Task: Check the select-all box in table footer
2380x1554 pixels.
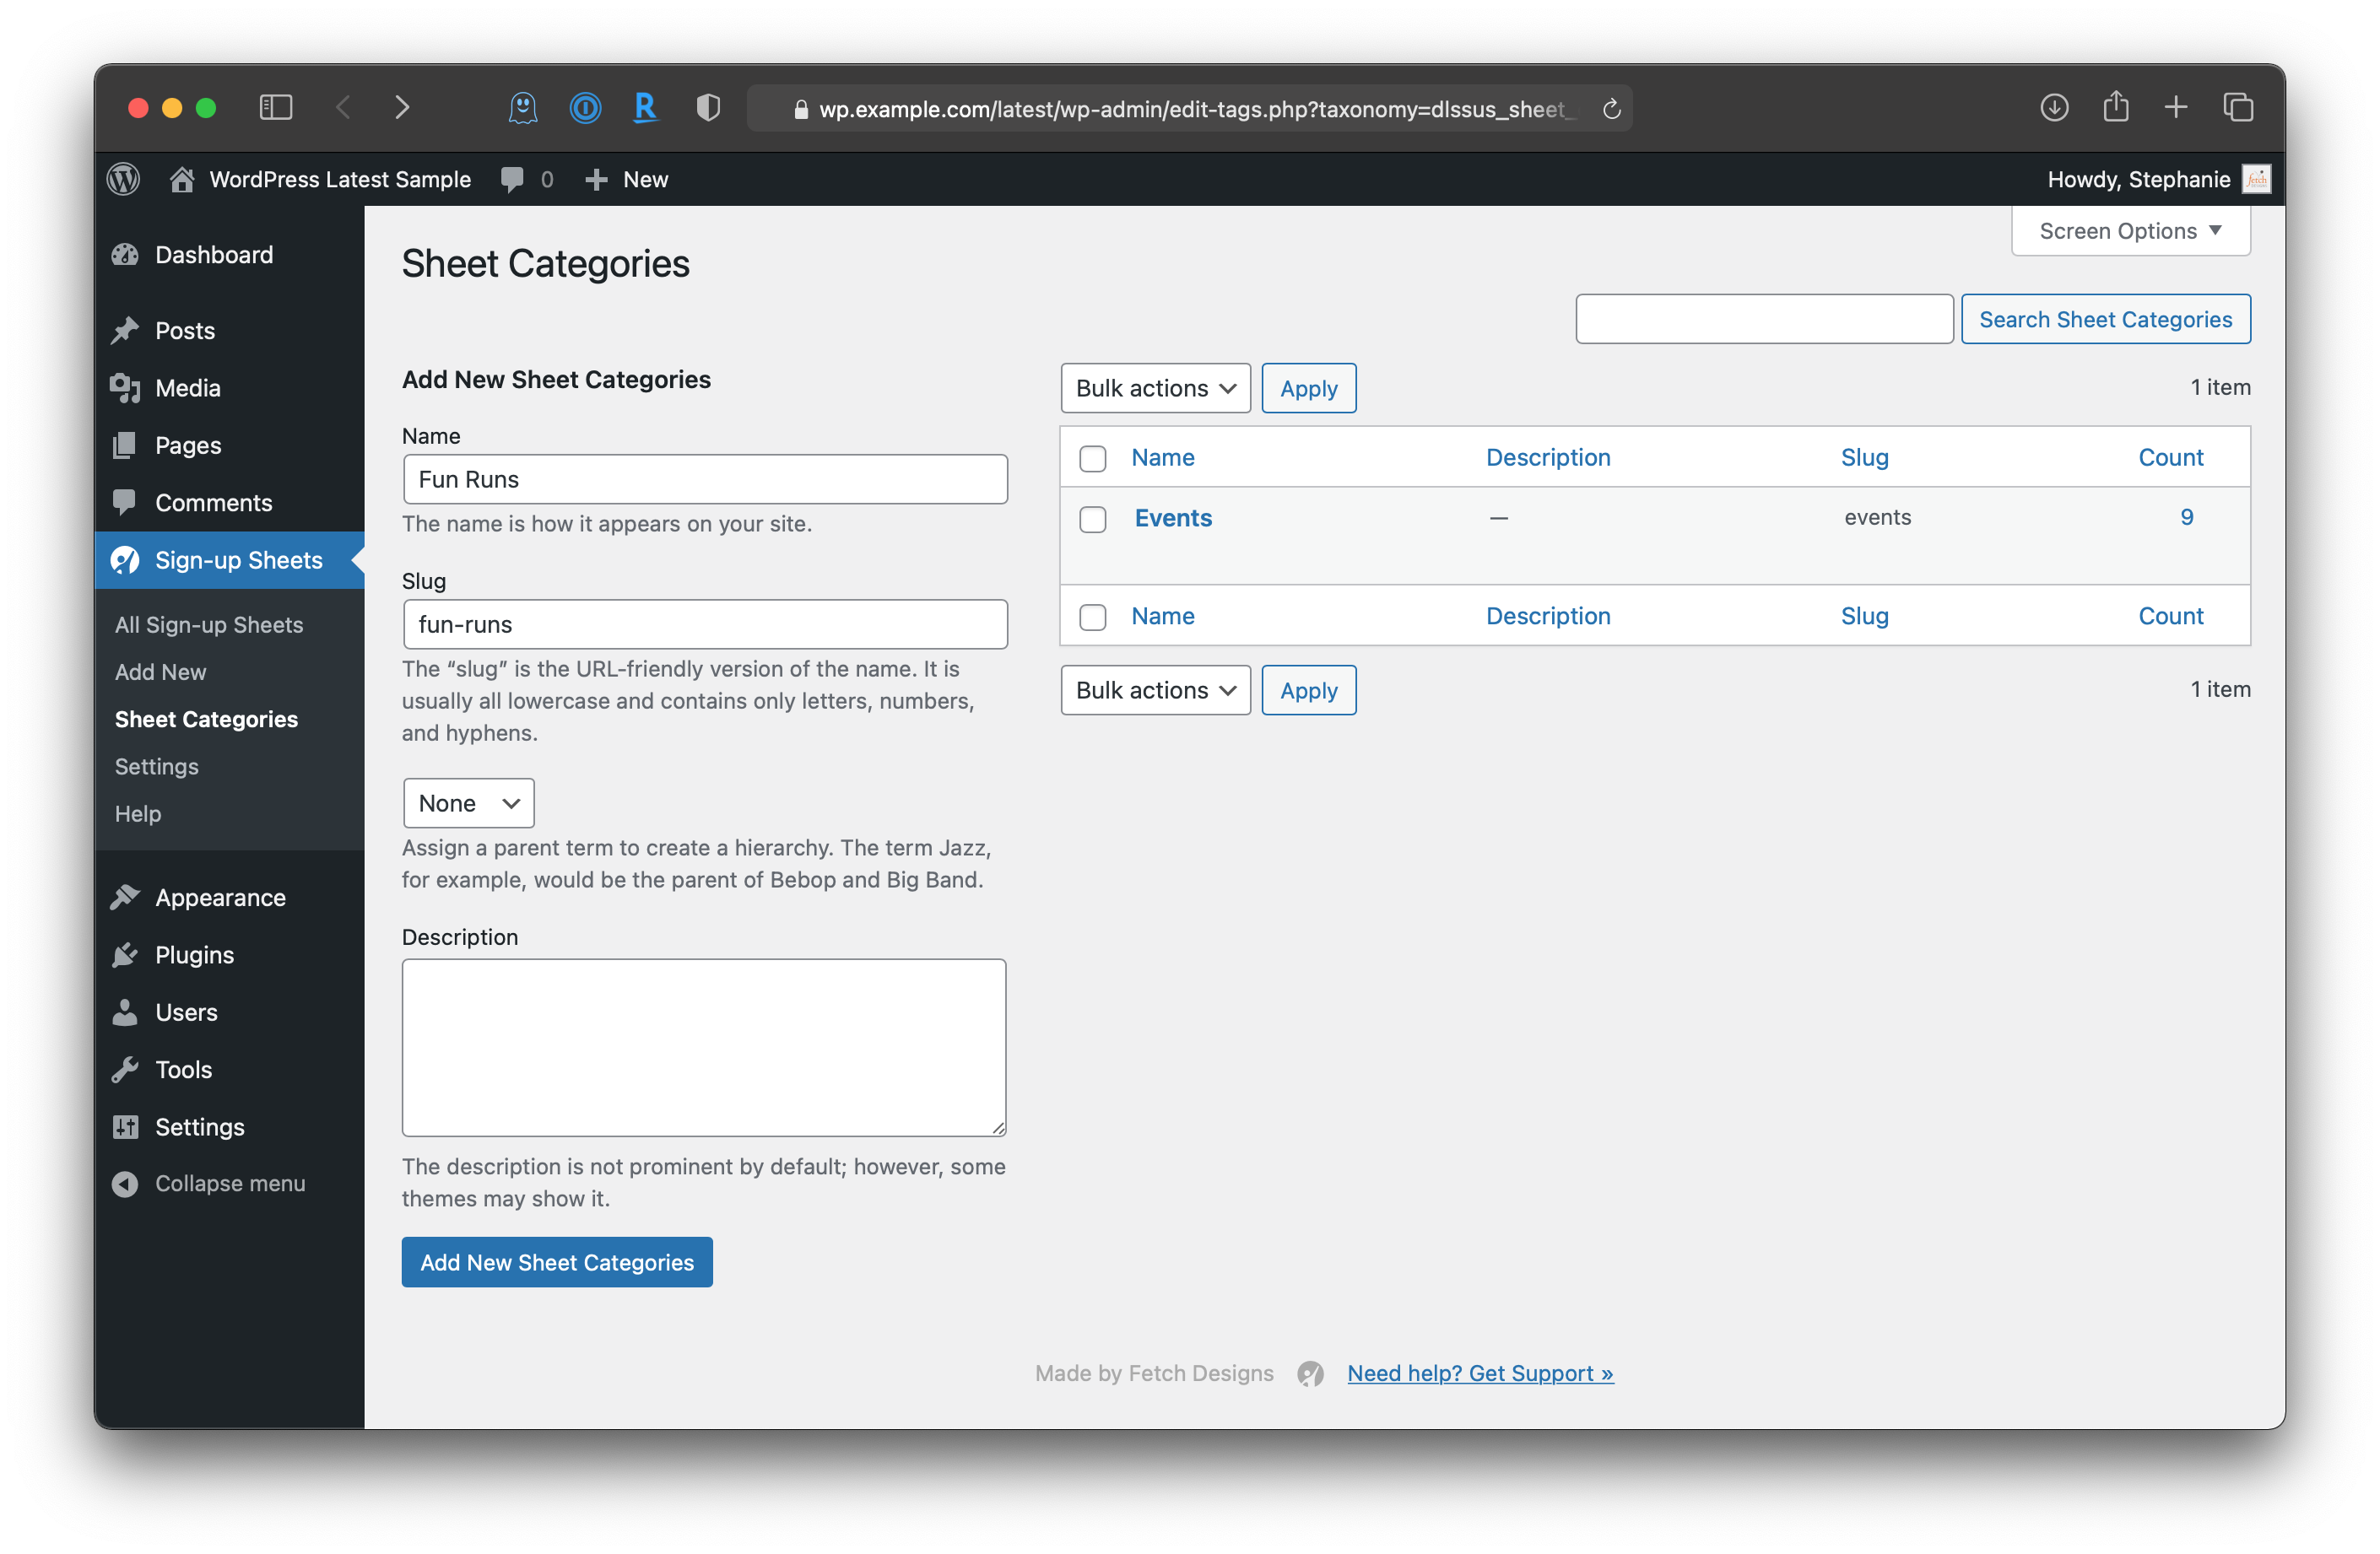Action: coord(1092,618)
